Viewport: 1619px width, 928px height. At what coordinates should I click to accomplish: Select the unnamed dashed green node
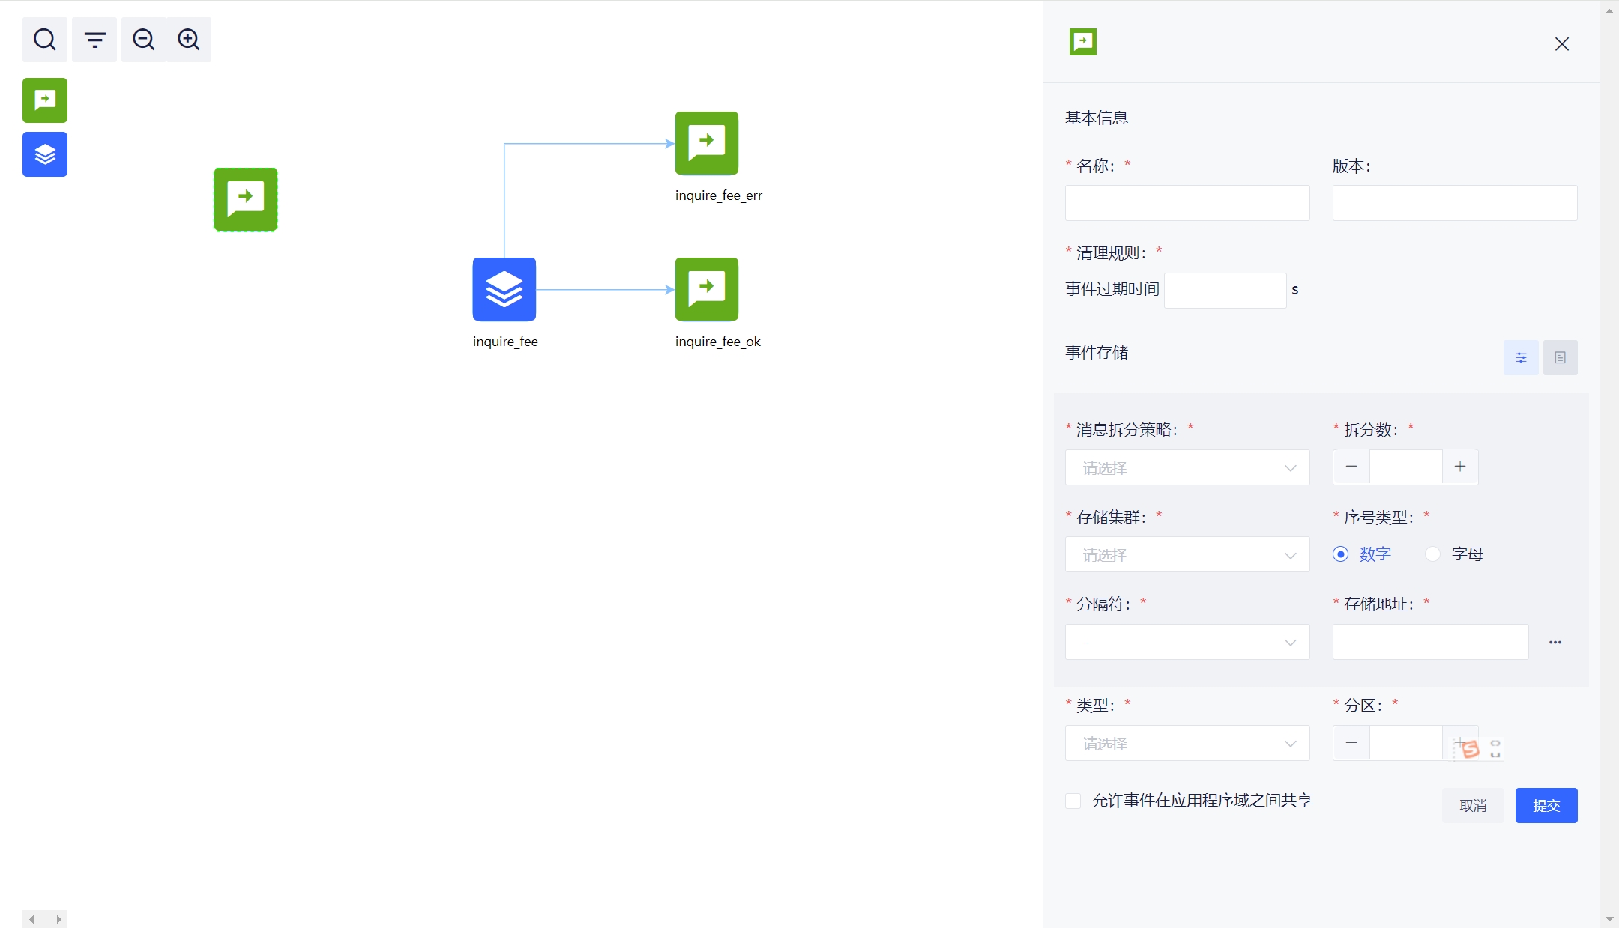coord(246,200)
